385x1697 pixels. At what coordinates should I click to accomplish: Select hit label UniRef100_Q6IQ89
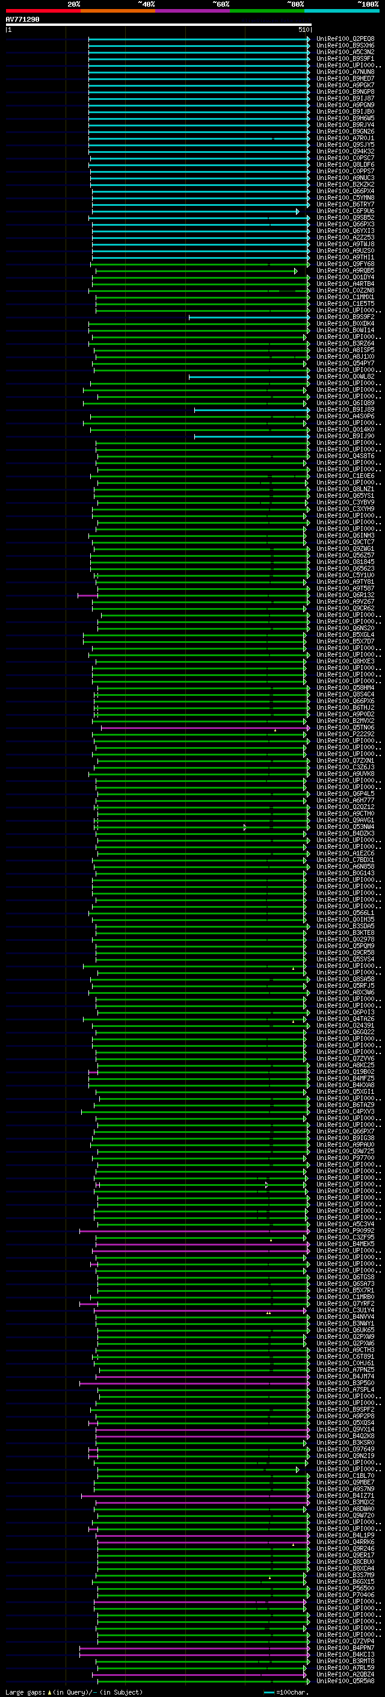point(345,403)
